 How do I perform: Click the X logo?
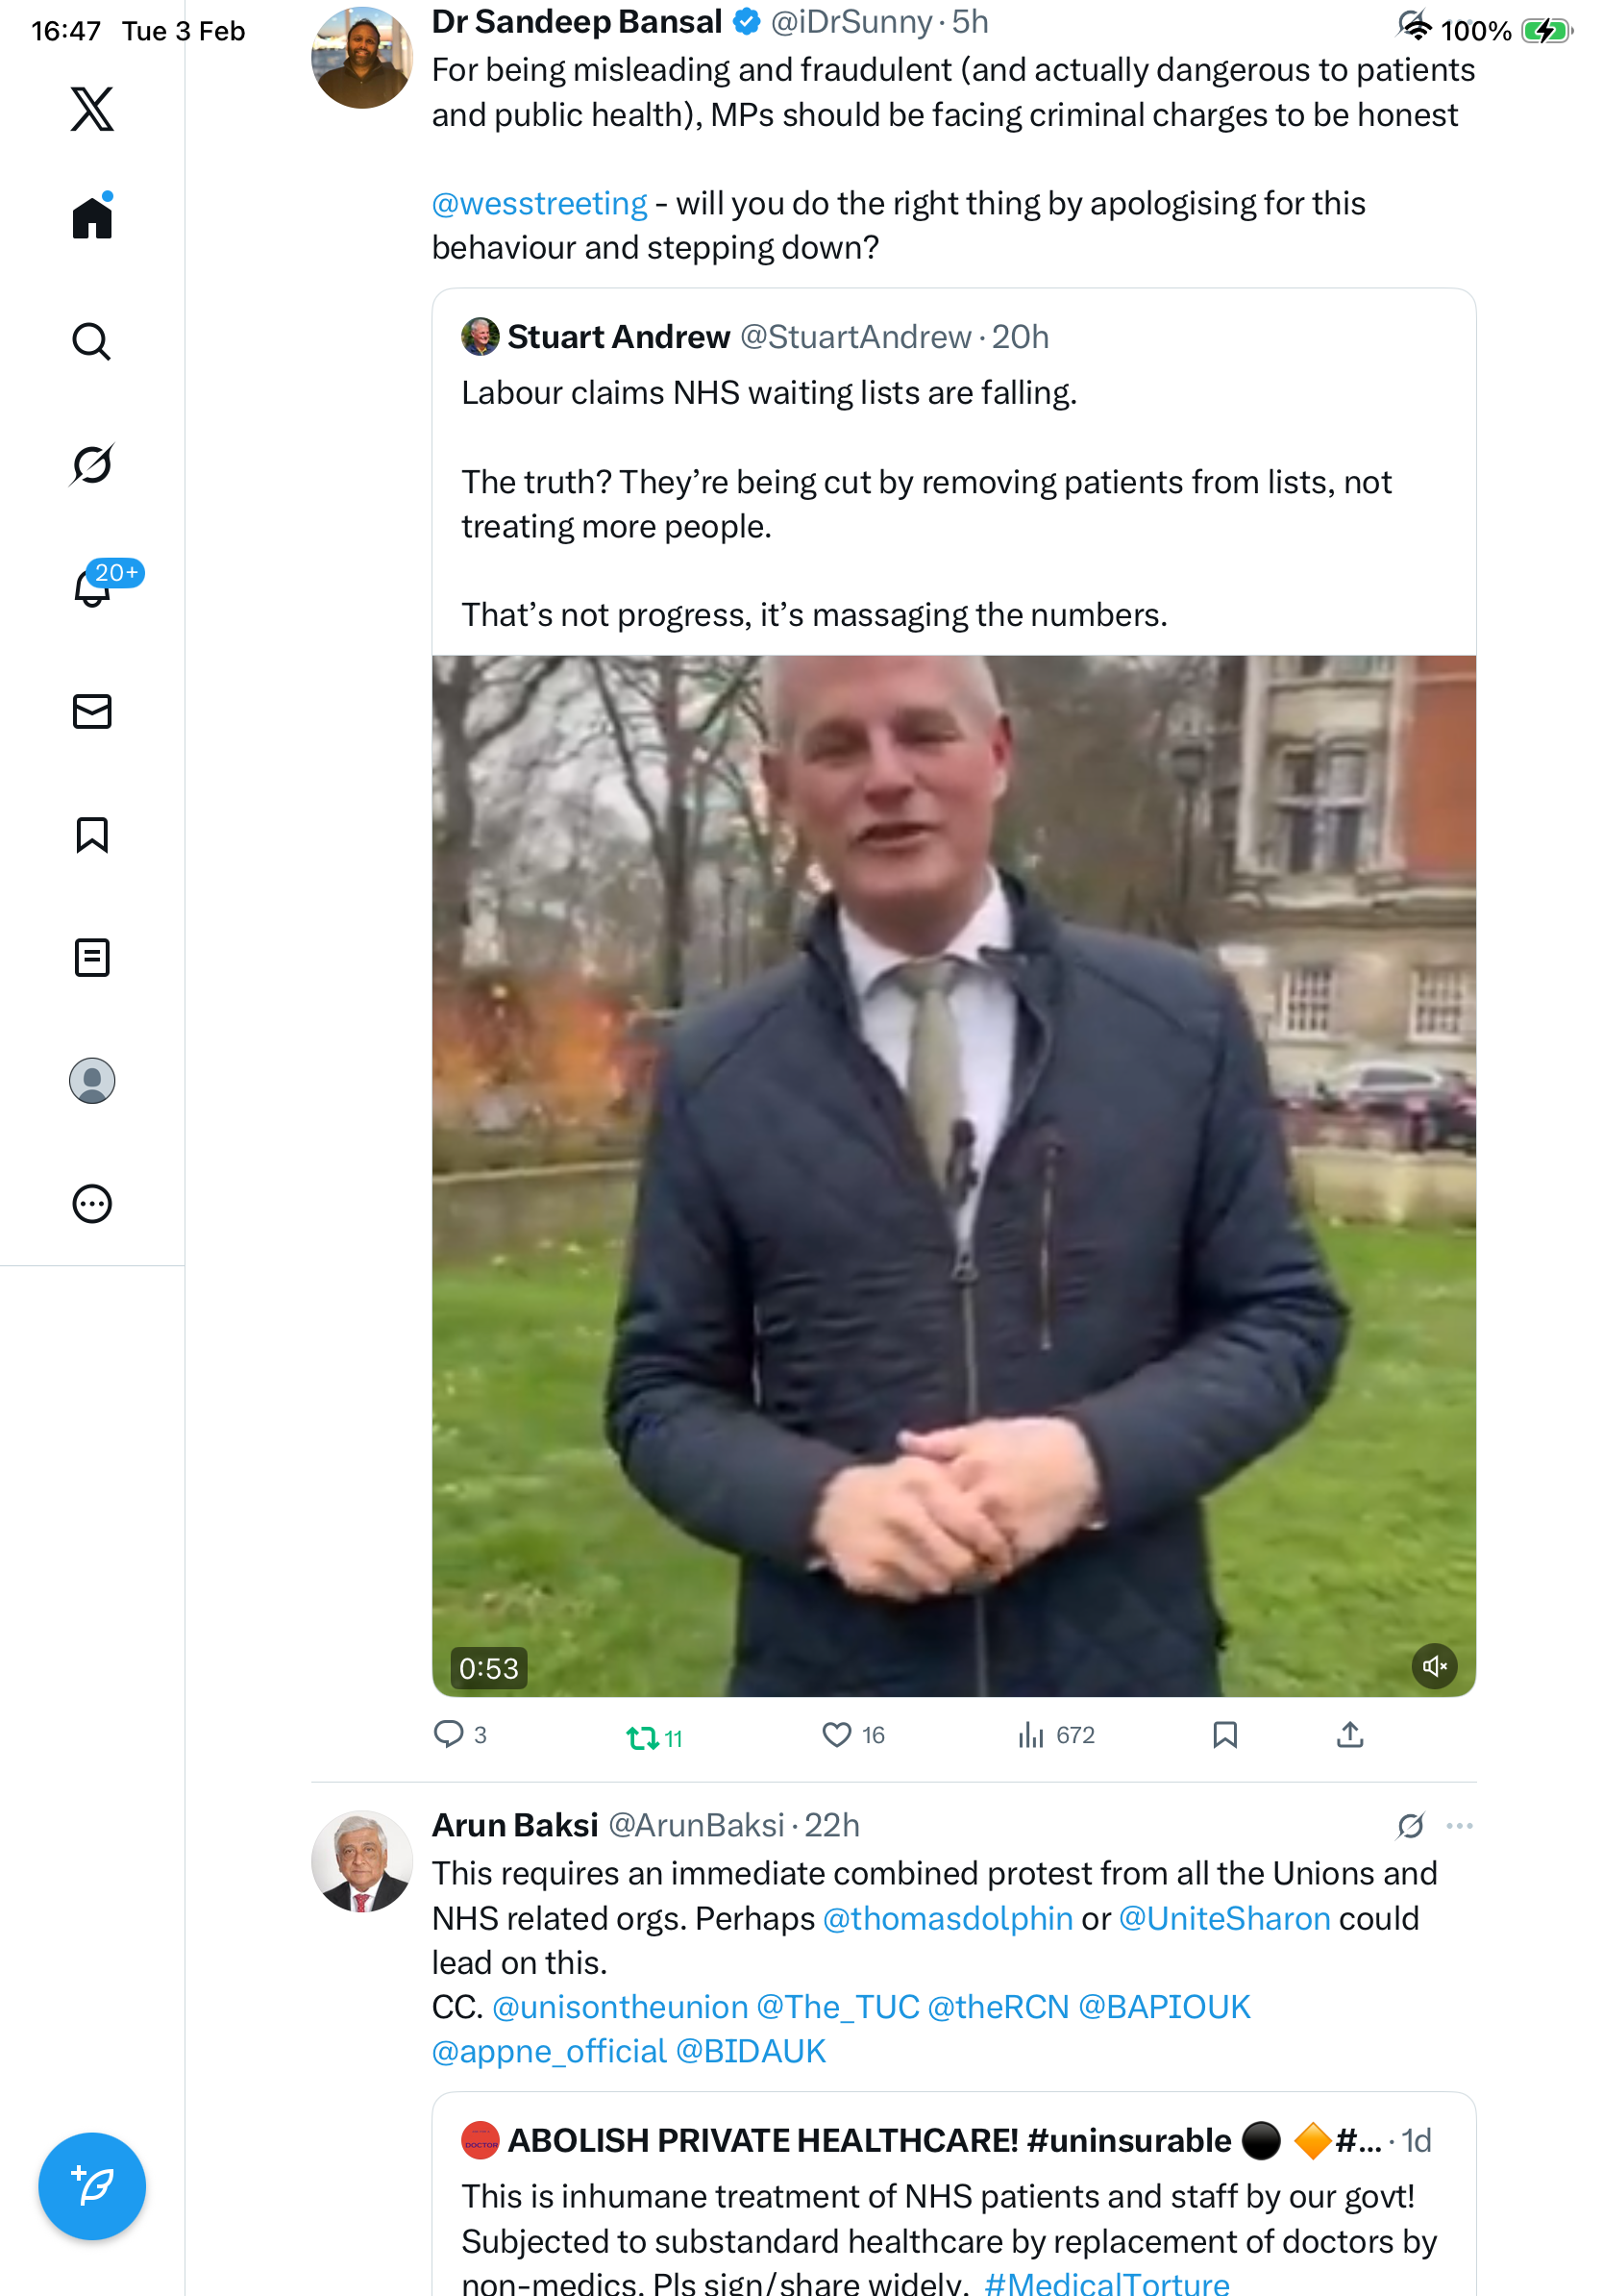(x=92, y=109)
